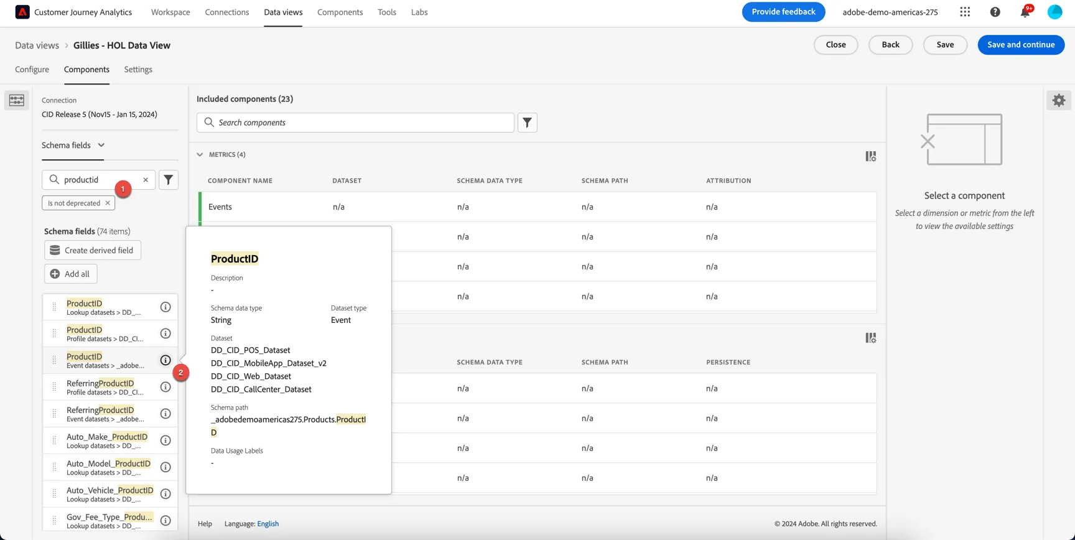Open the Workspace menu
Image resolution: width=1075 pixels, height=540 pixels.
click(x=170, y=12)
